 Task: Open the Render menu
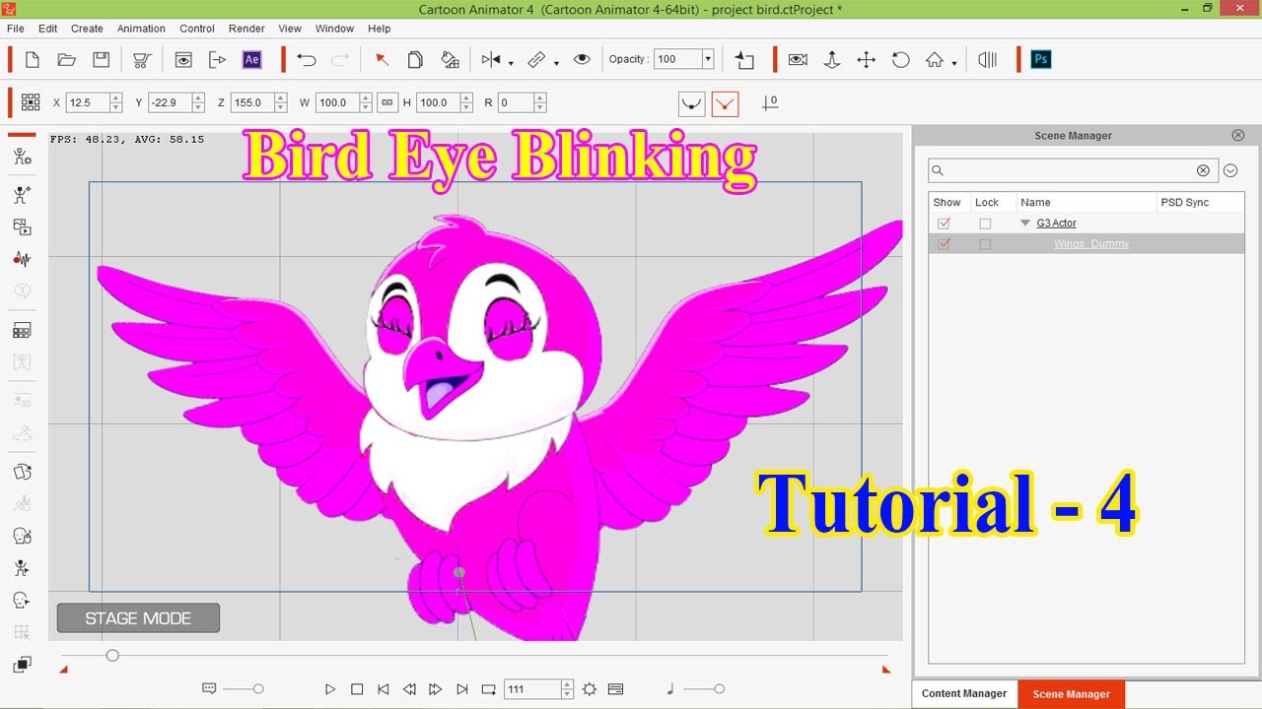[246, 29]
